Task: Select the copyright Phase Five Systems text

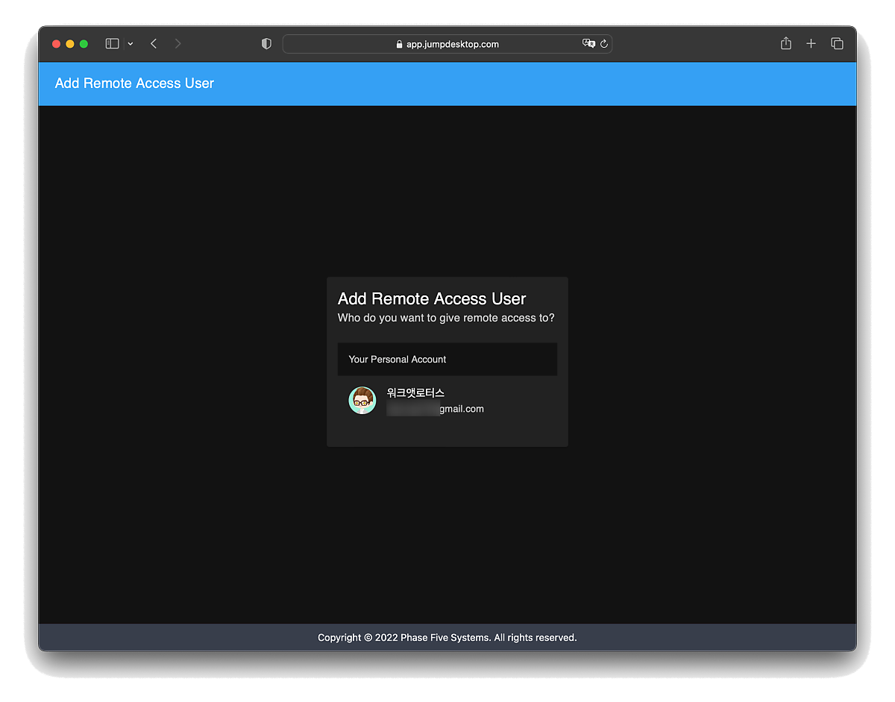Action: click(x=447, y=638)
